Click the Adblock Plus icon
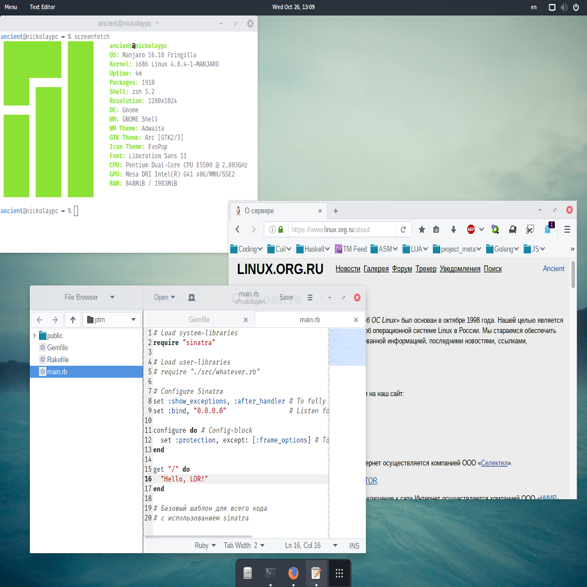The image size is (587, 587). tap(471, 229)
